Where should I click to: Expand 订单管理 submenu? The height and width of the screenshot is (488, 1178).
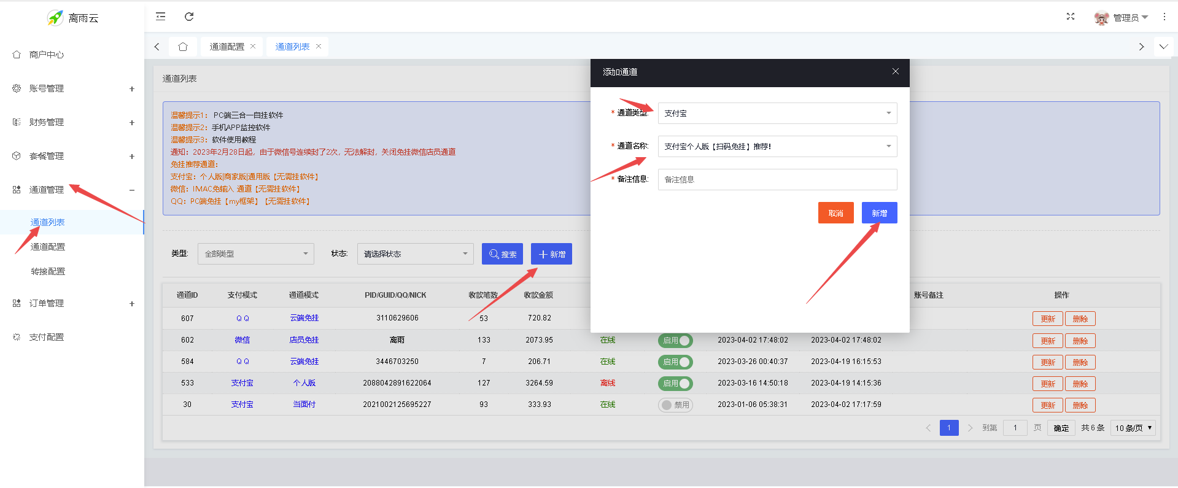[x=131, y=304]
